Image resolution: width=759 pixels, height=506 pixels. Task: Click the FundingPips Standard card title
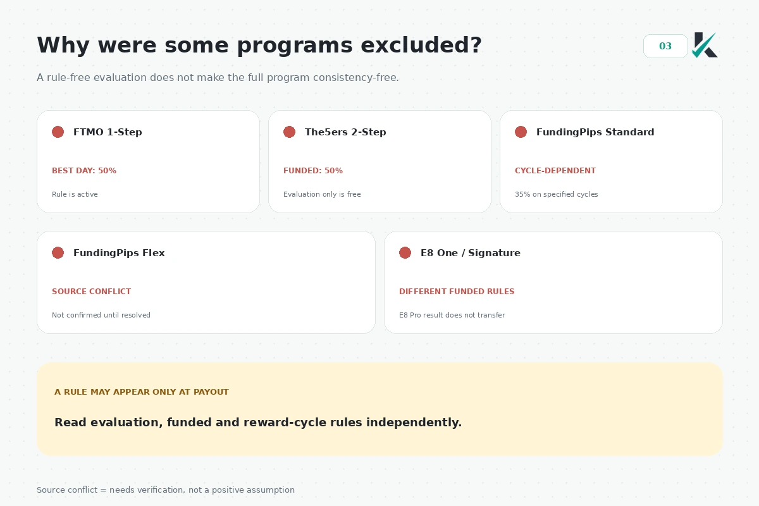coord(595,132)
